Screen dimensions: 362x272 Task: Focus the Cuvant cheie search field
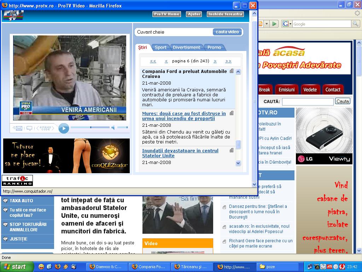(174, 32)
